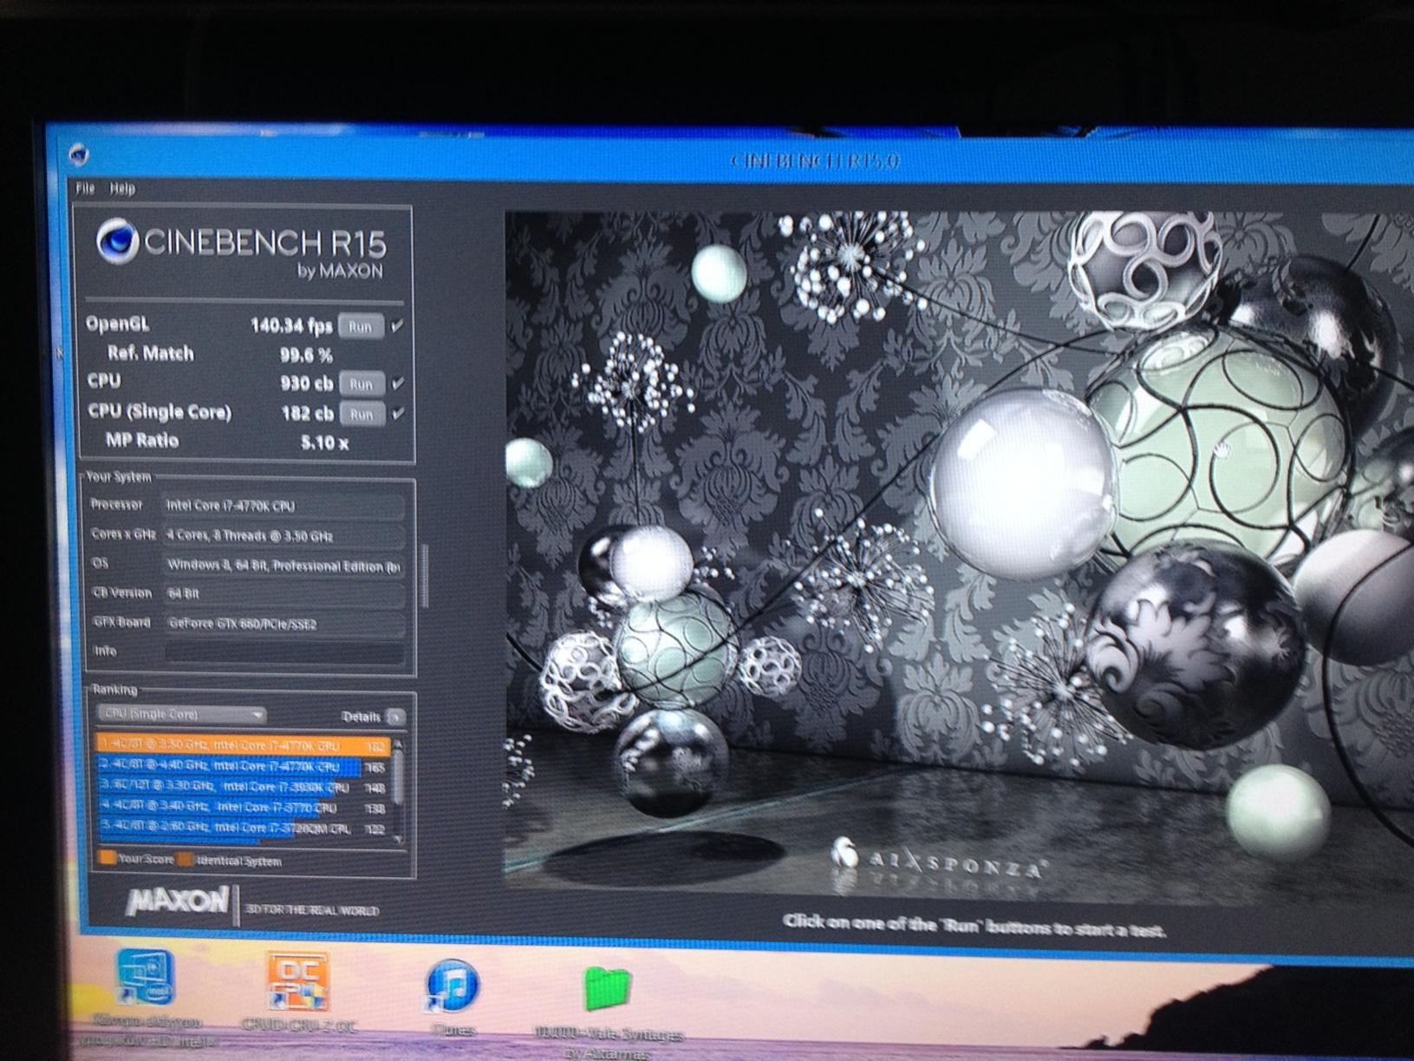Viewport: 1414px width, 1061px height.
Task: Open the Help menu
Action: 122,188
